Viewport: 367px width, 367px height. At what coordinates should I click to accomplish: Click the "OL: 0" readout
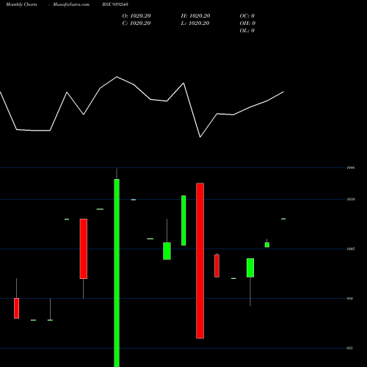tap(247, 31)
